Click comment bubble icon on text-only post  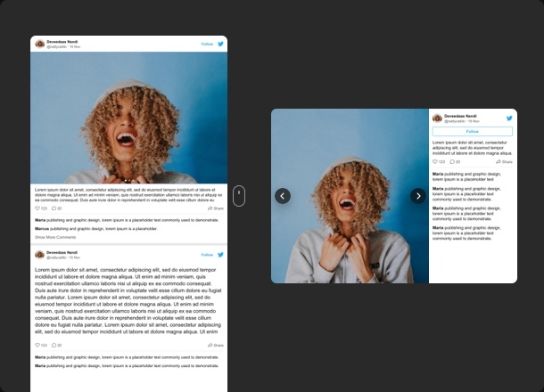[x=54, y=345]
